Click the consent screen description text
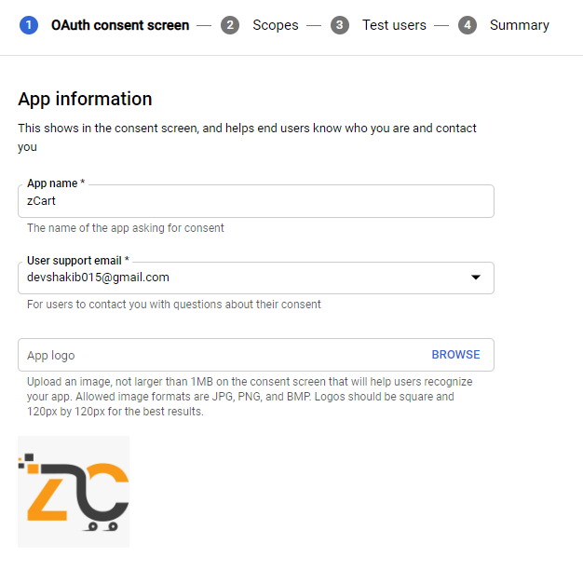The image size is (583, 583). [248, 137]
